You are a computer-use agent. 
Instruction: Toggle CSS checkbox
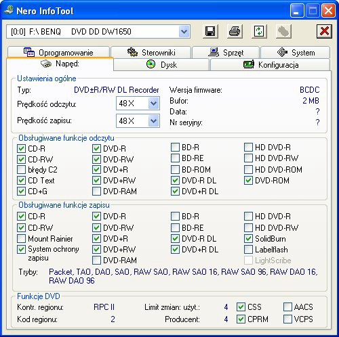pos(241,307)
